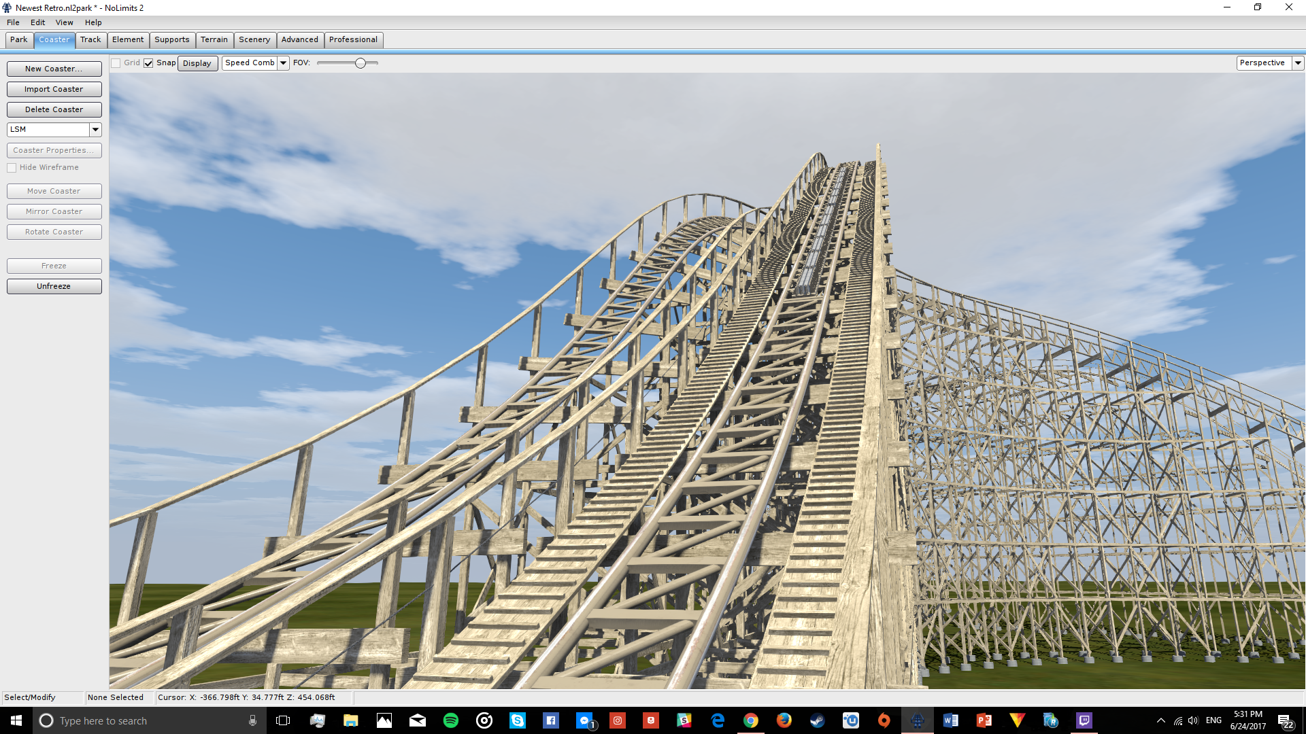
Task: Open Microsoft Word taskbar icon
Action: [x=950, y=720]
